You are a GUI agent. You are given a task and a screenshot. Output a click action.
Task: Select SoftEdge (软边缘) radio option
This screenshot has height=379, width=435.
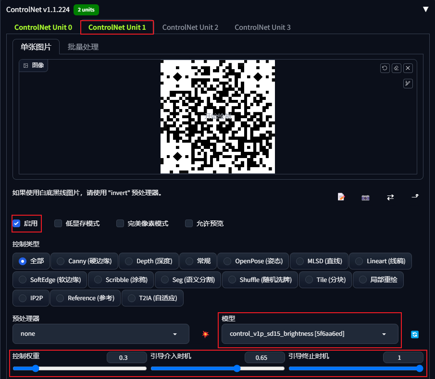[x=50, y=280]
